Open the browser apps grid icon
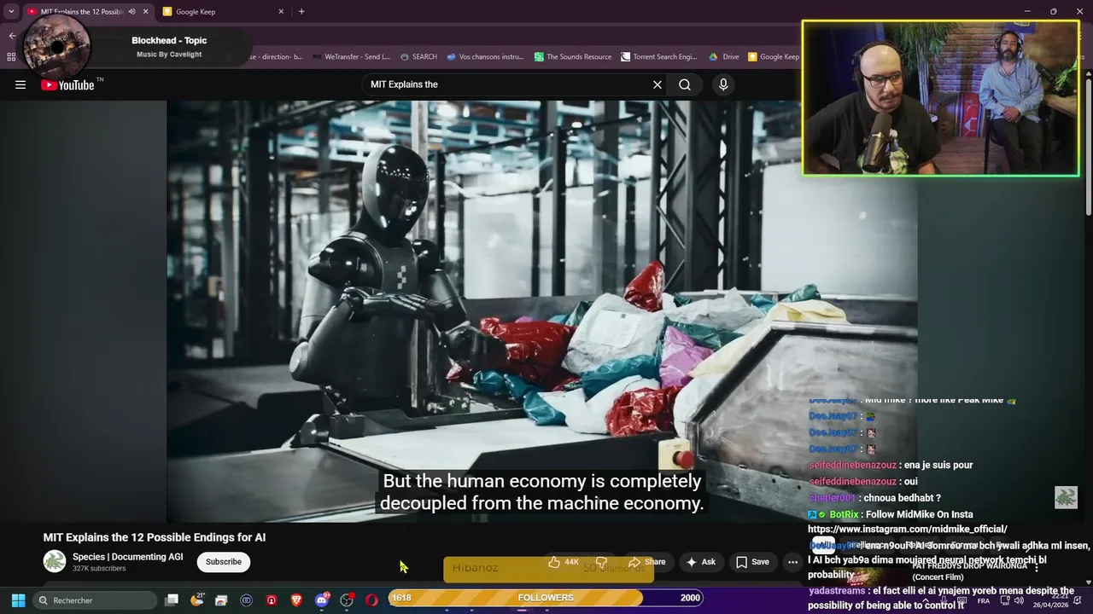 tap(11, 57)
